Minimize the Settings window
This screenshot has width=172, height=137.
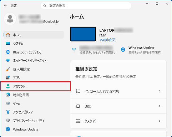pos(147,4)
